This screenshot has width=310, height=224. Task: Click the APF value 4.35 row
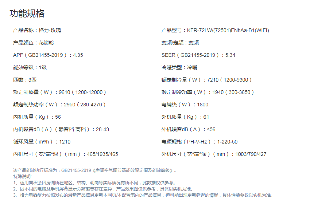coord(48,55)
